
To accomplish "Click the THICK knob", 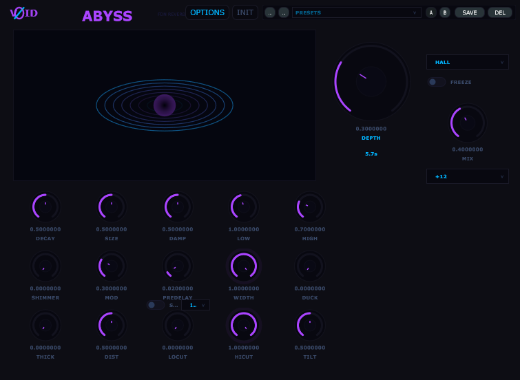I will (45, 326).
